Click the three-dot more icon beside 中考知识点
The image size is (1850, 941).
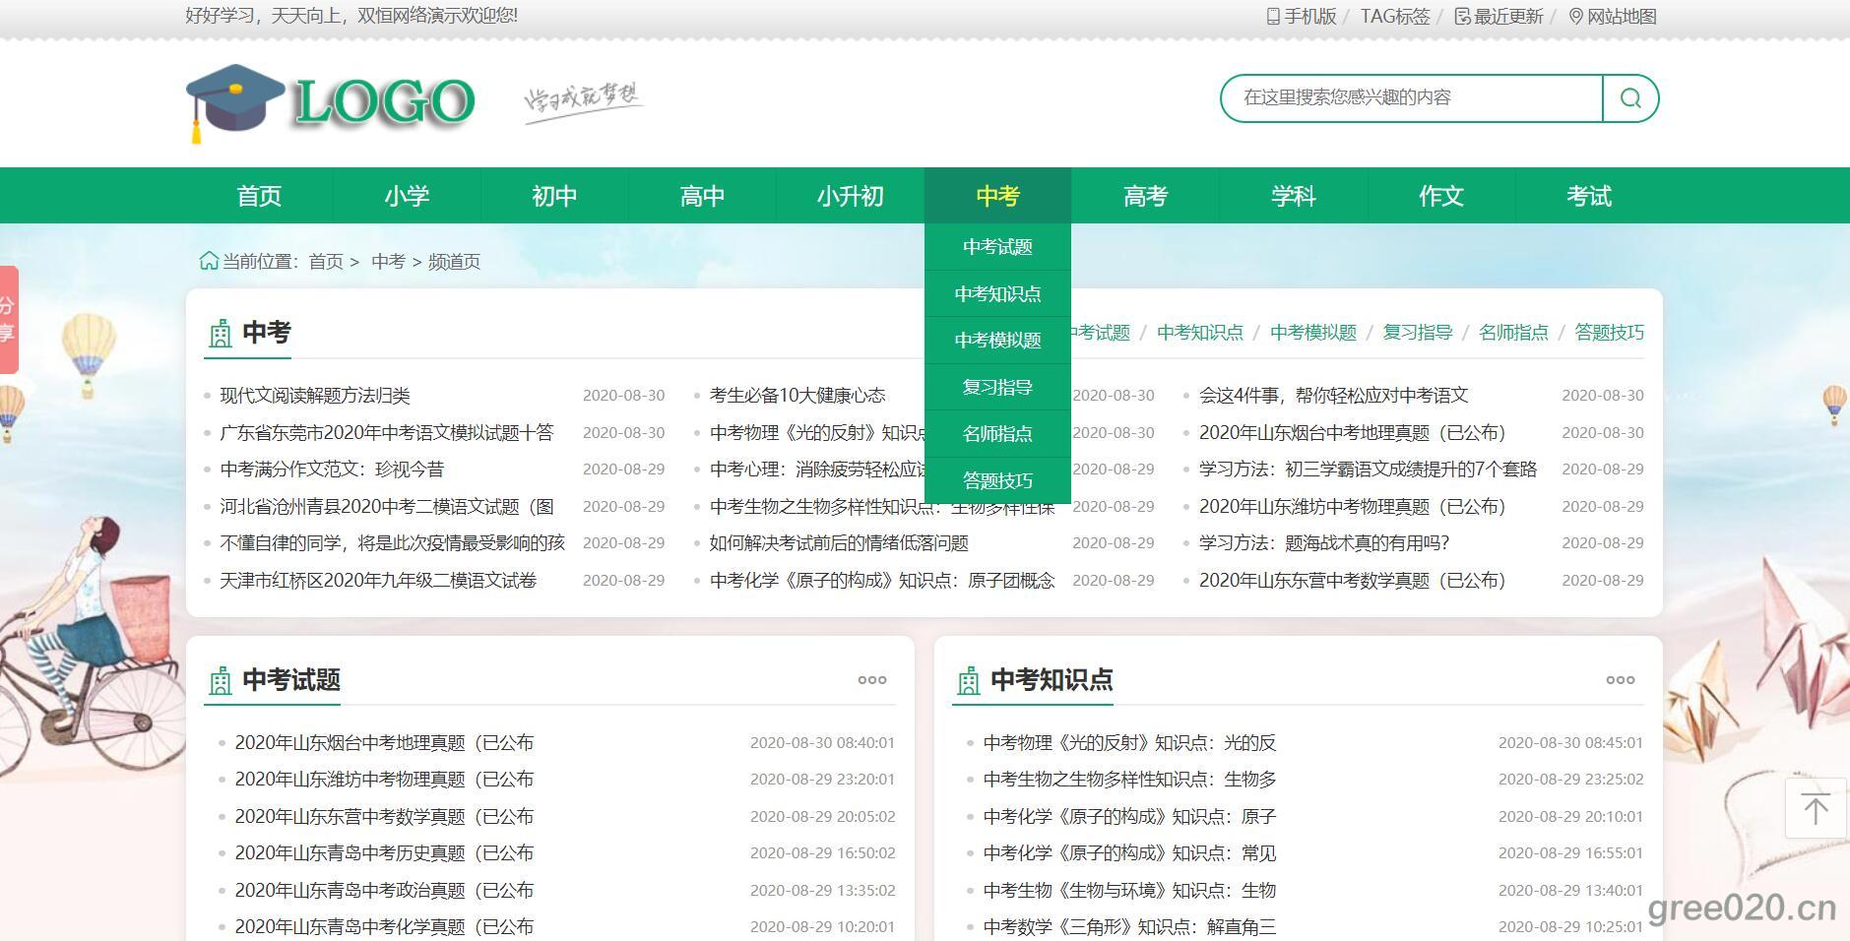tap(1620, 680)
